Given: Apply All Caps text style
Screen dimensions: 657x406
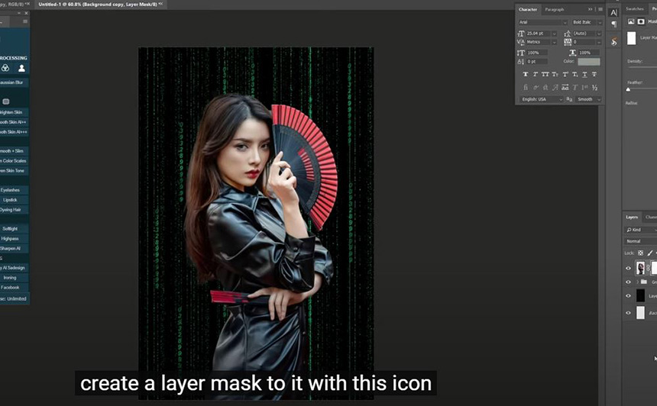Looking at the screenshot, I should 545,74.
